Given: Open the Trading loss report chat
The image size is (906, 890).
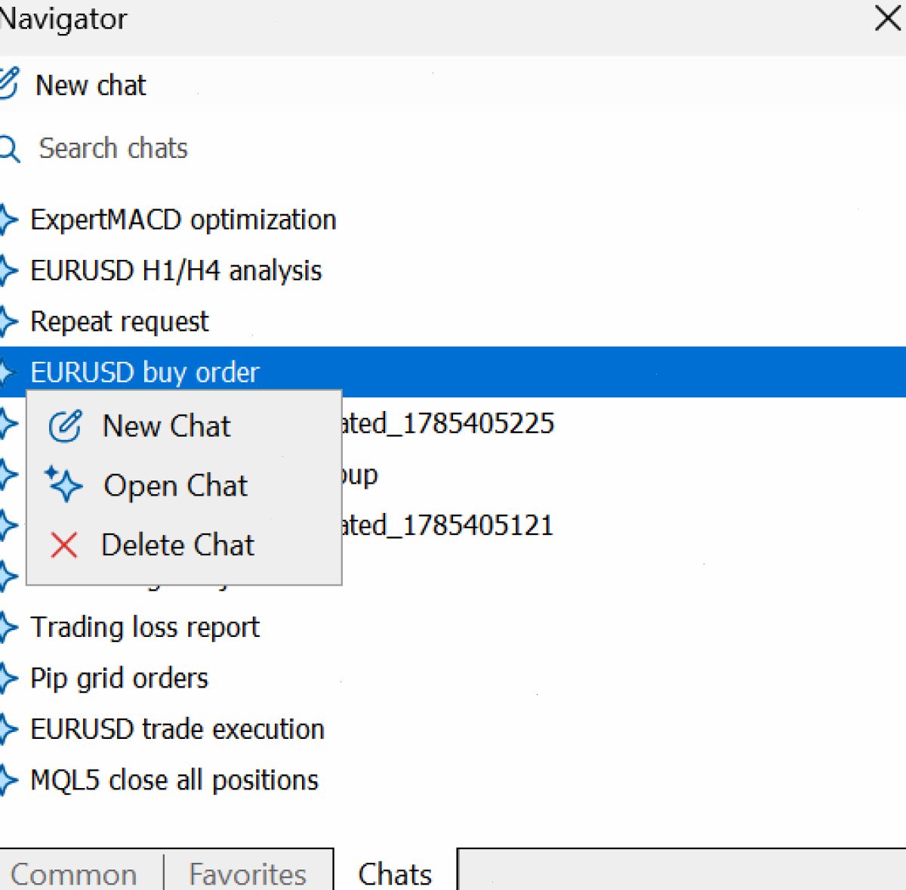Looking at the screenshot, I should (453, 627).
